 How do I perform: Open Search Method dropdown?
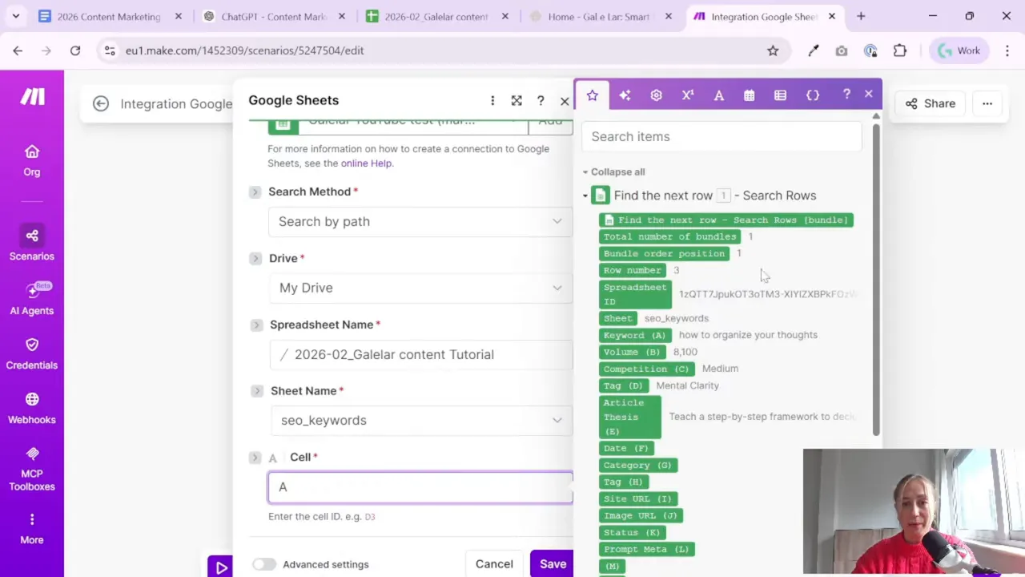pos(420,221)
